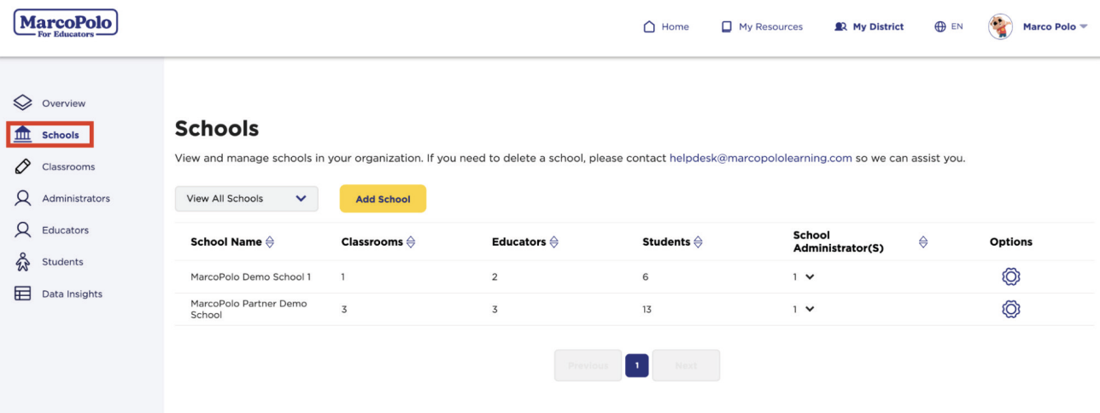Click the Overview layers icon in sidebar
The image size is (1100, 413).
point(23,103)
